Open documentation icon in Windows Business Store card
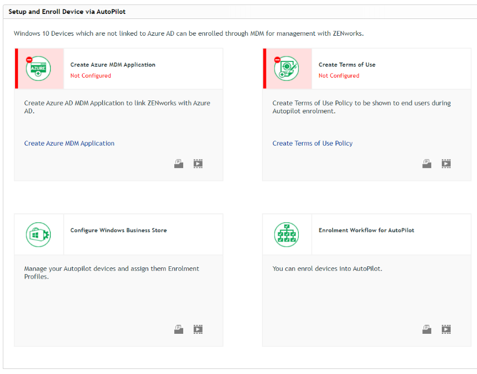Image resolution: width=477 pixels, height=374 pixels. (x=179, y=329)
